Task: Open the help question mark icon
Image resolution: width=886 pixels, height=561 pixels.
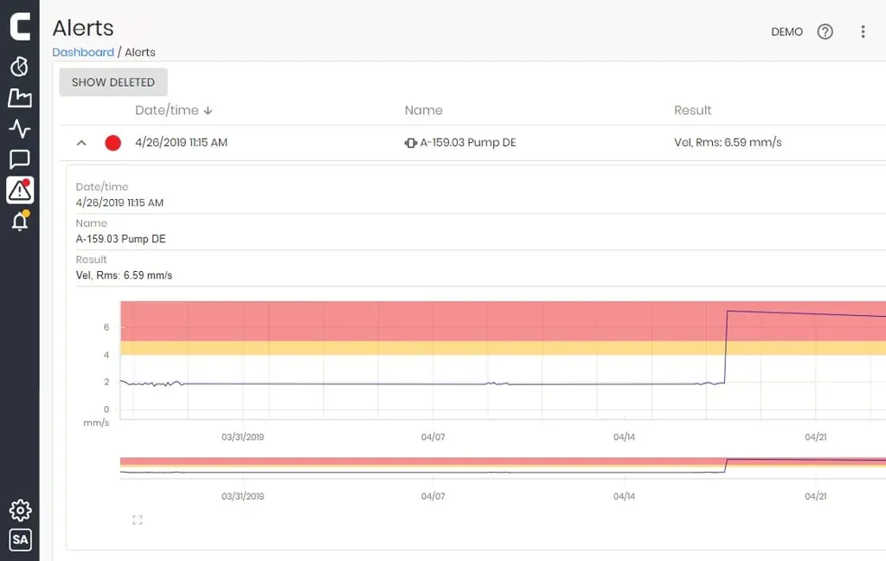Action: (x=825, y=32)
